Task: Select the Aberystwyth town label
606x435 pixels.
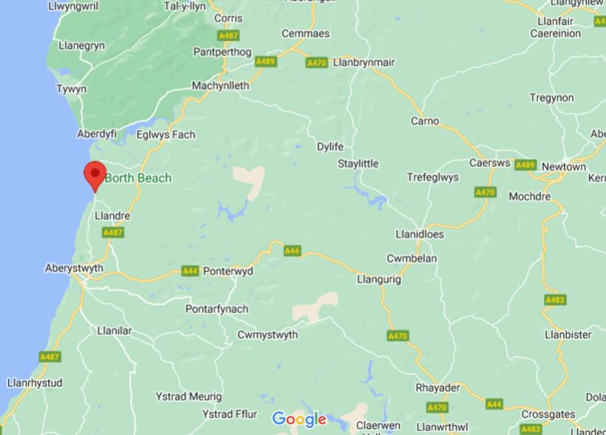Action: pyautogui.click(x=75, y=268)
